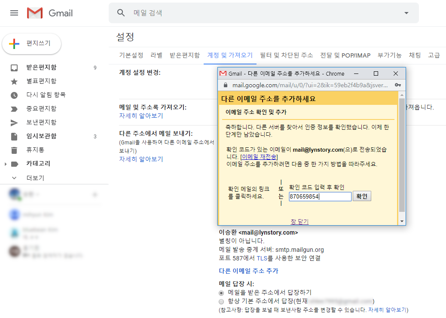The height and width of the screenshot is (318, 446).
Task: Click the trash can icon
Action: pyautogui.click(x=14, y=150)
